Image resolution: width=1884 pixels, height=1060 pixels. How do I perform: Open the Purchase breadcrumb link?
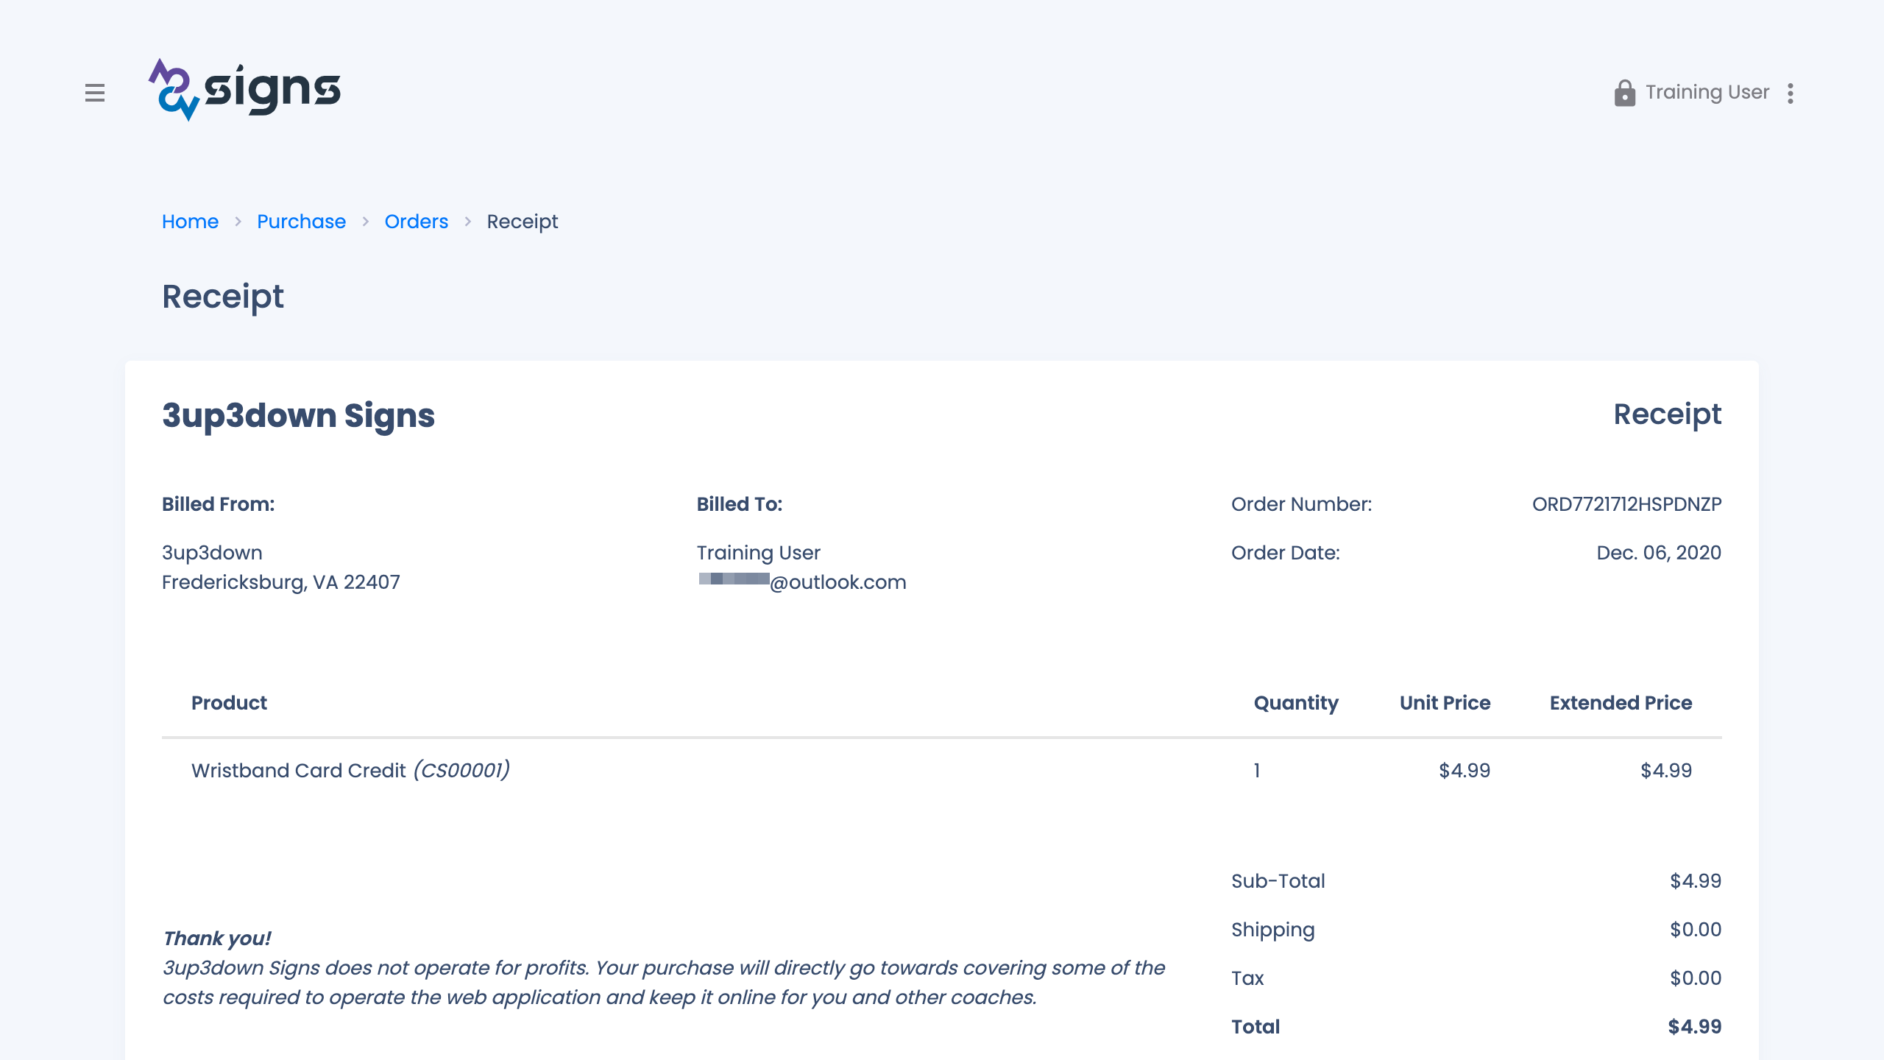pos(301,222)
